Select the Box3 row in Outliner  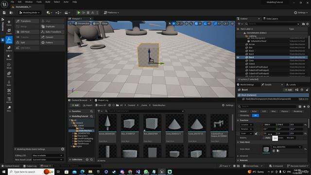click(x=272, y=54)
